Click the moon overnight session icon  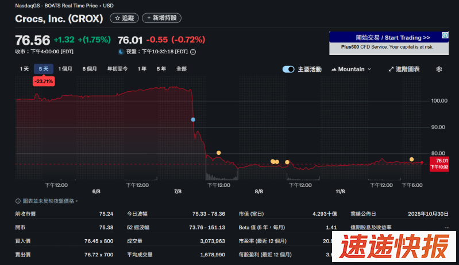point(121,52)
